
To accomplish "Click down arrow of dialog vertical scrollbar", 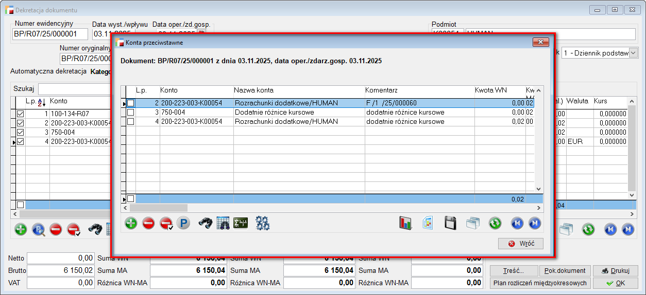I will 539,189.
